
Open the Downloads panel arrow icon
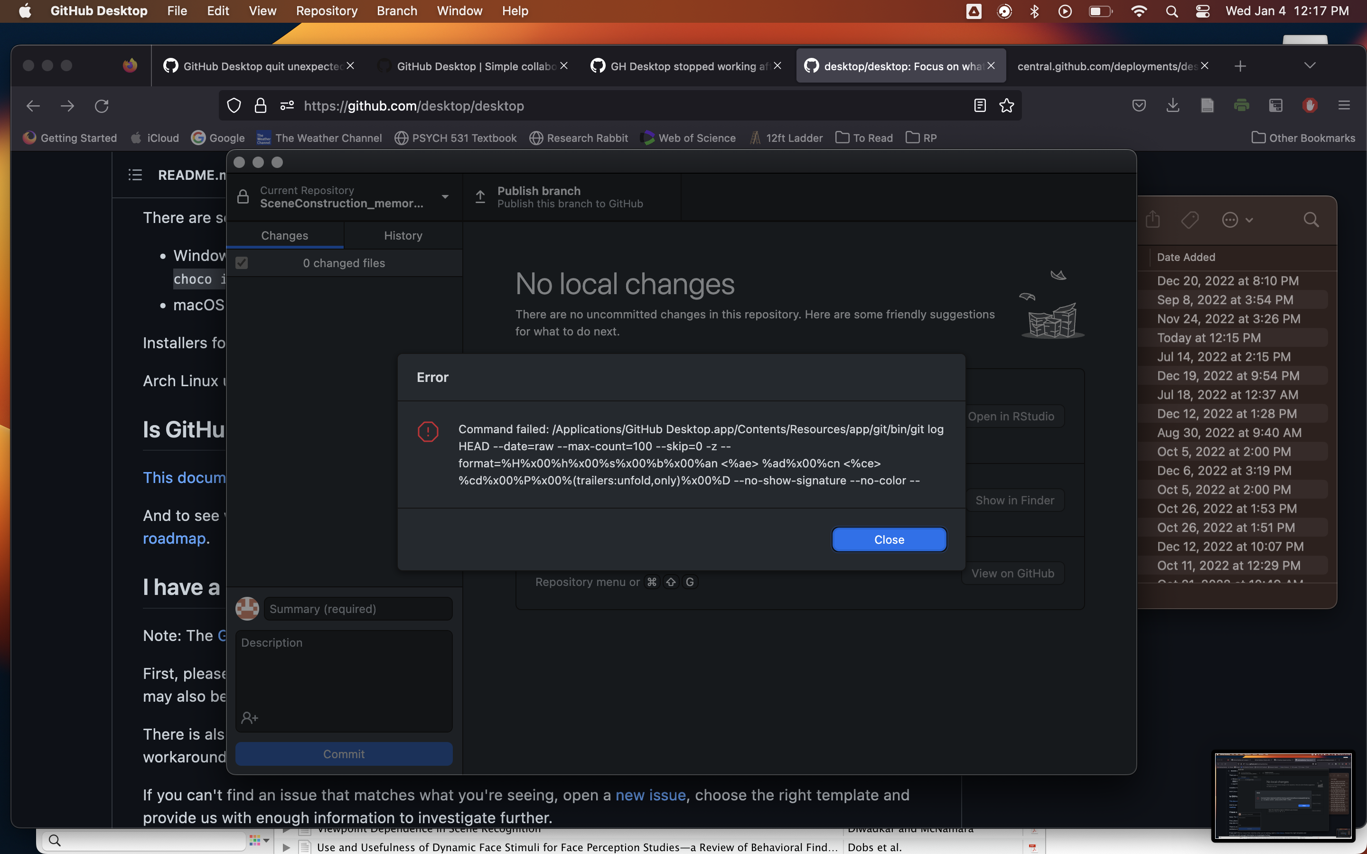click(1173, 106)
